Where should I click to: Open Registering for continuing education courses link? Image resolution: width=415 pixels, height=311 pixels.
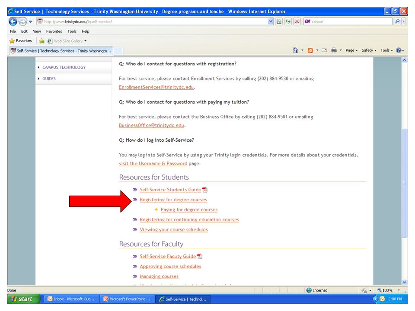tap(189, 220)
